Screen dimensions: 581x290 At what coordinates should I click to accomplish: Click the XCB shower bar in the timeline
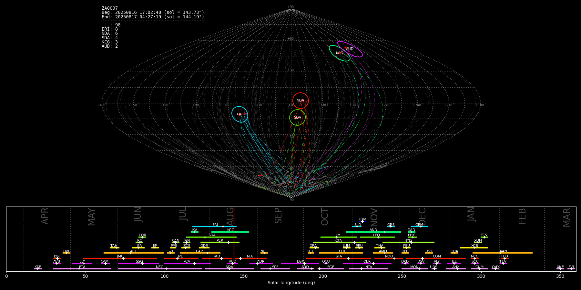[474, 248]
